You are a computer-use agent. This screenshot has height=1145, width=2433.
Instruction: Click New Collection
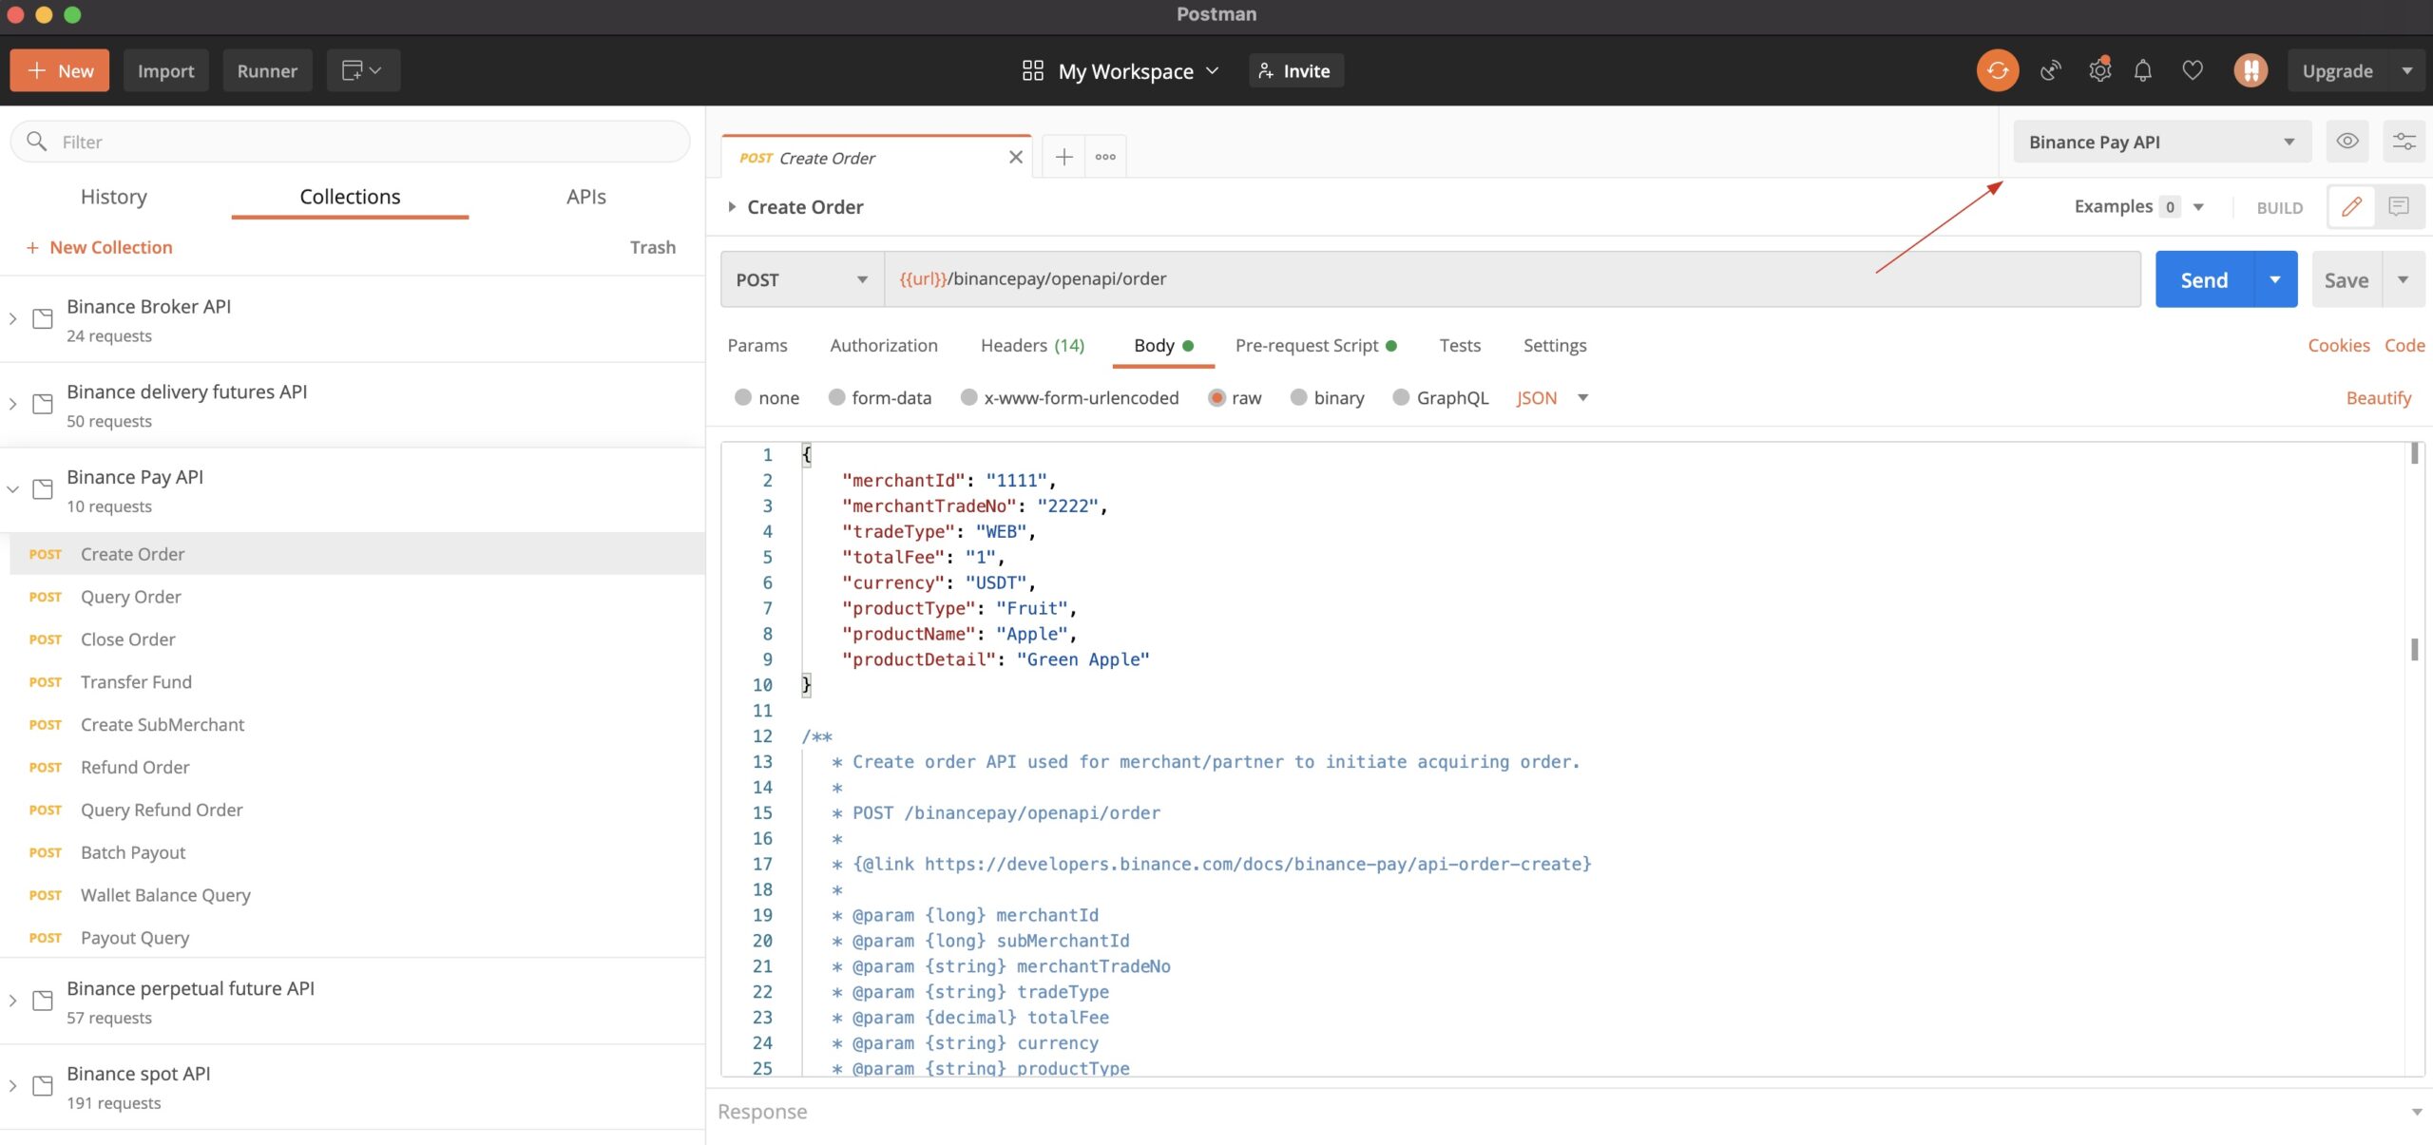100,247
